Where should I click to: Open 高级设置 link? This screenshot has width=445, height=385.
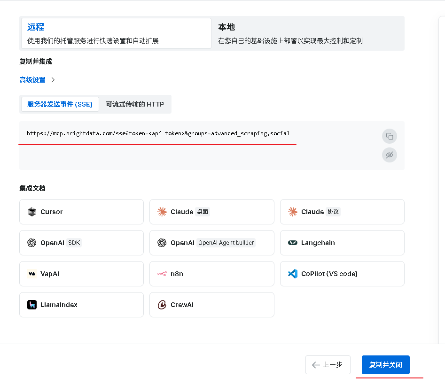pos(32,80)
